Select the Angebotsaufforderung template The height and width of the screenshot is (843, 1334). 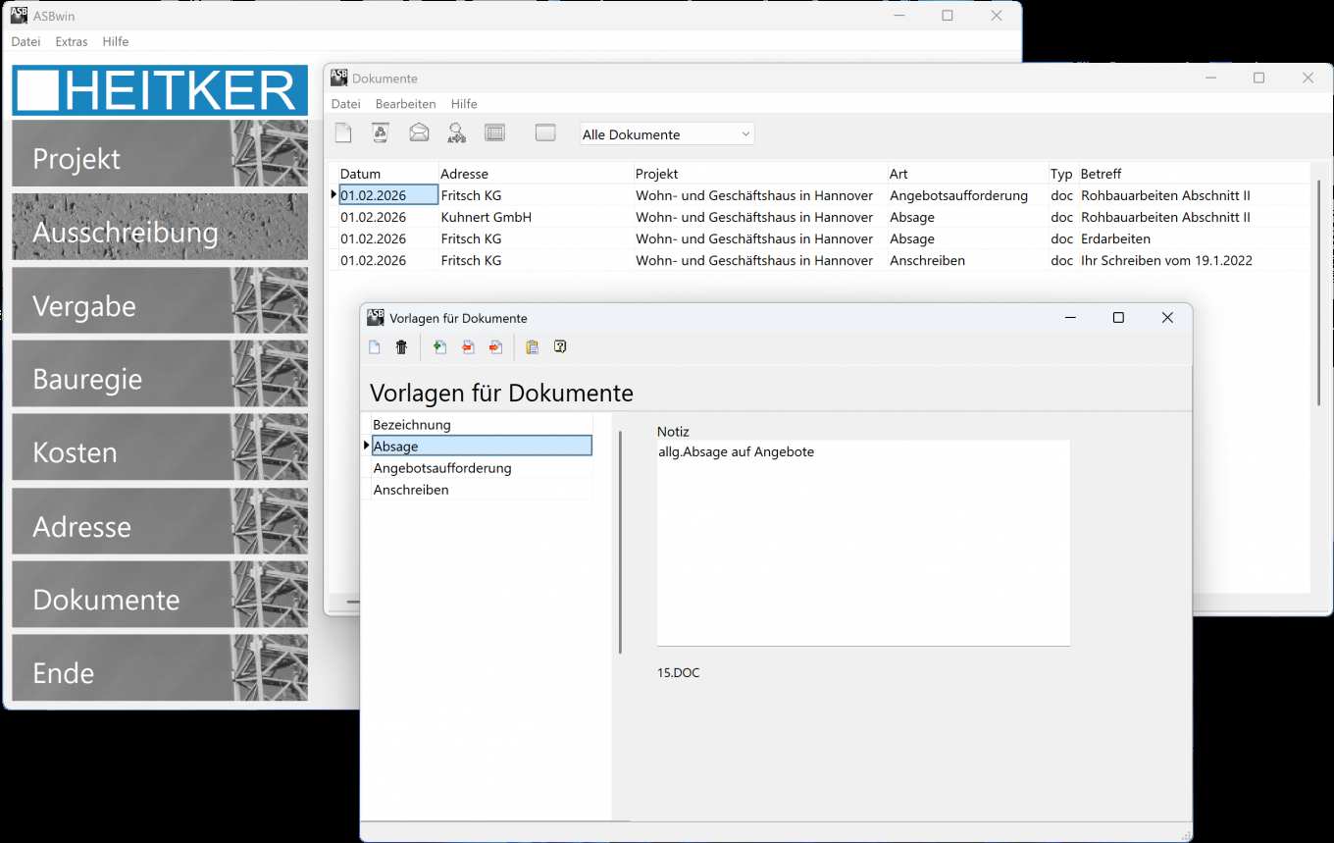point(442,468)
